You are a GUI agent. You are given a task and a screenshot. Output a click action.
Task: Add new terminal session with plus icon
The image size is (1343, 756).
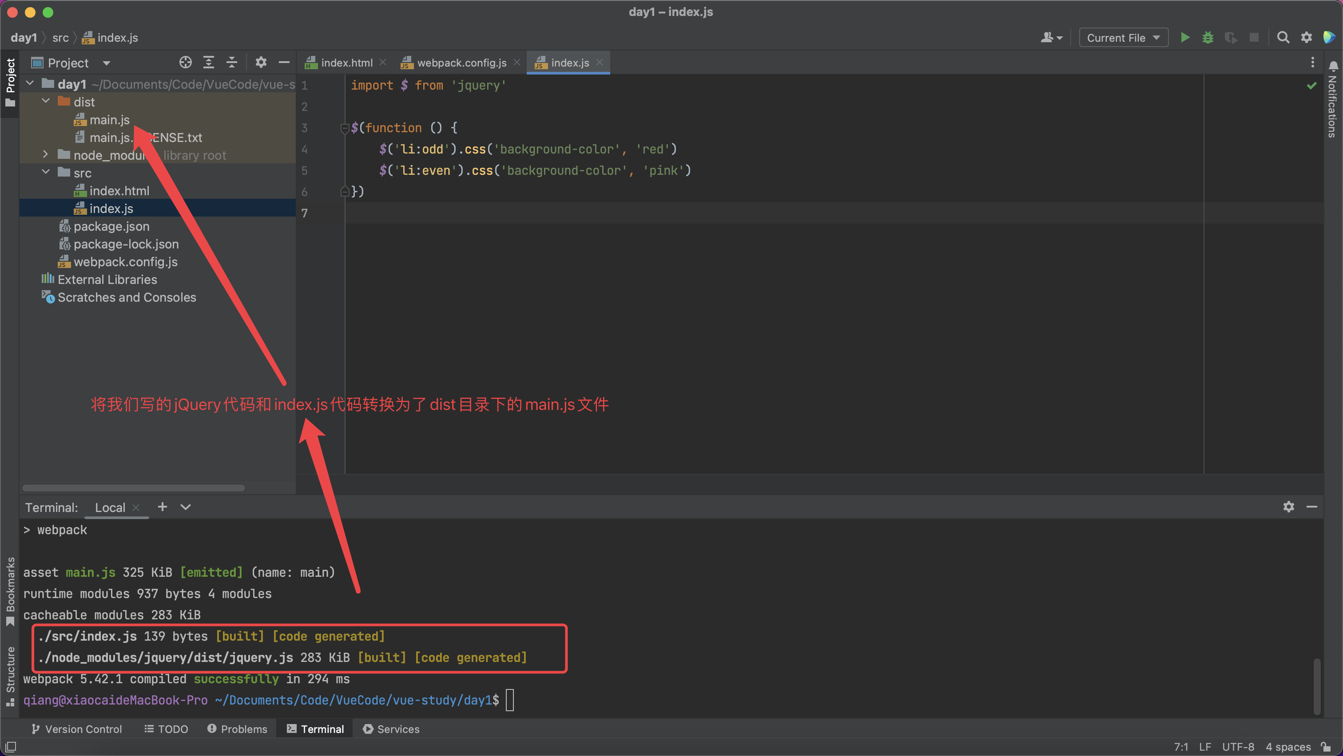pos(162,507)
